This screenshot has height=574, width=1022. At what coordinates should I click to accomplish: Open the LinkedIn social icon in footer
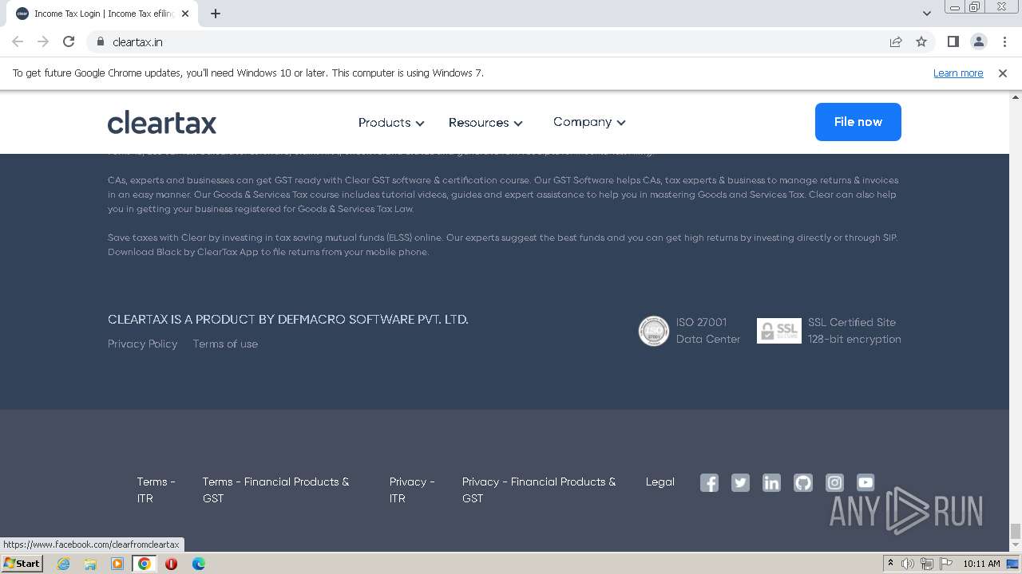point(771,482)
